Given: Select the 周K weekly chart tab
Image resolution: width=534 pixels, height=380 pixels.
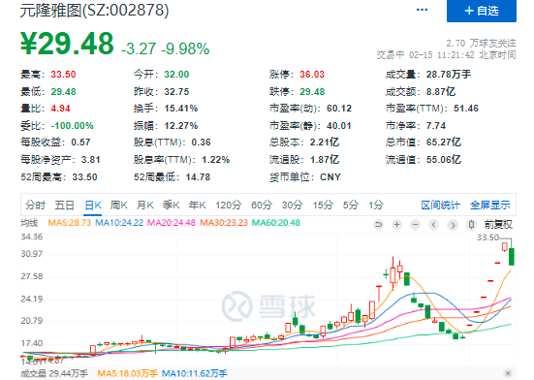Looking at the screenshot, I should (x=119, y=205).
